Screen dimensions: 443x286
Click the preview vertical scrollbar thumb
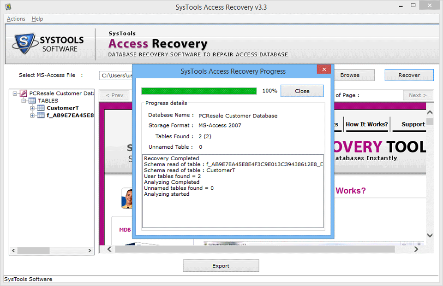[x=430, y=122]
